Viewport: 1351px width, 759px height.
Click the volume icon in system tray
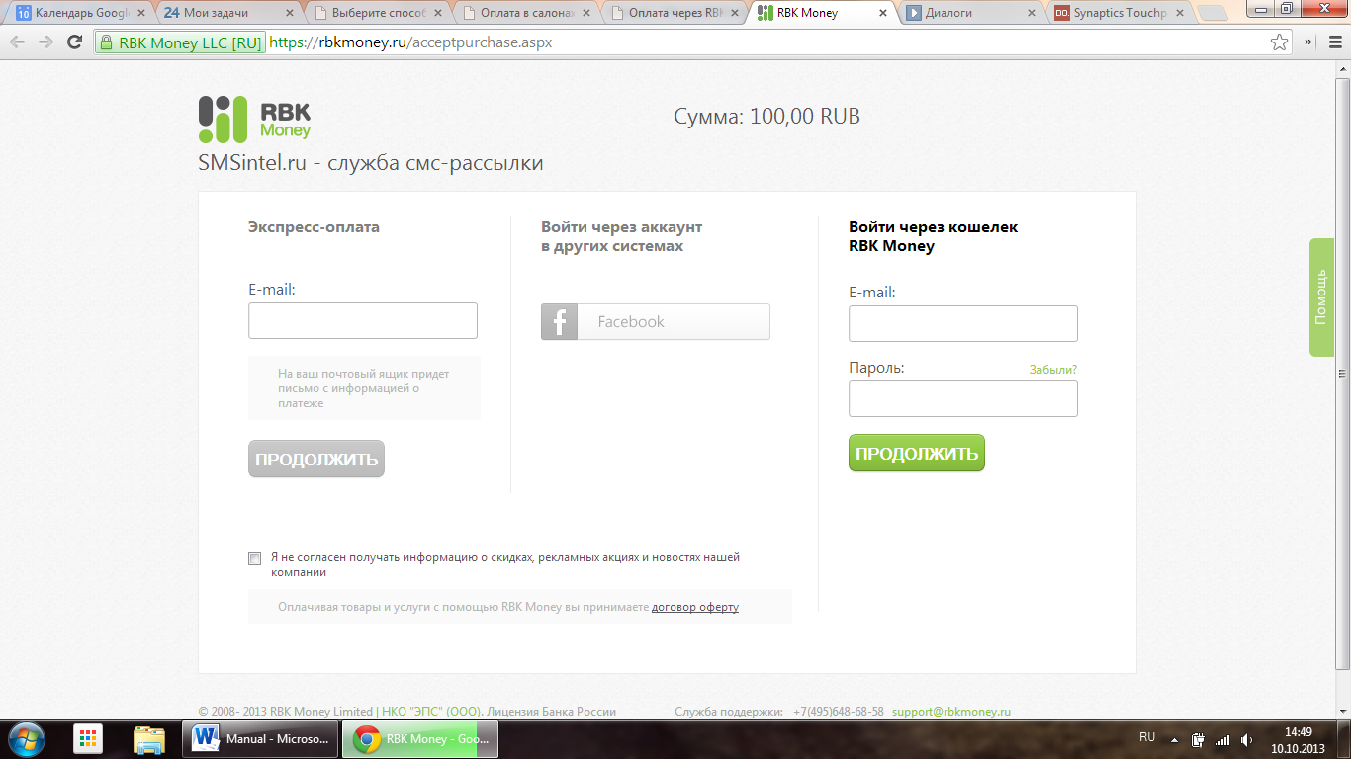(1247, 739)
